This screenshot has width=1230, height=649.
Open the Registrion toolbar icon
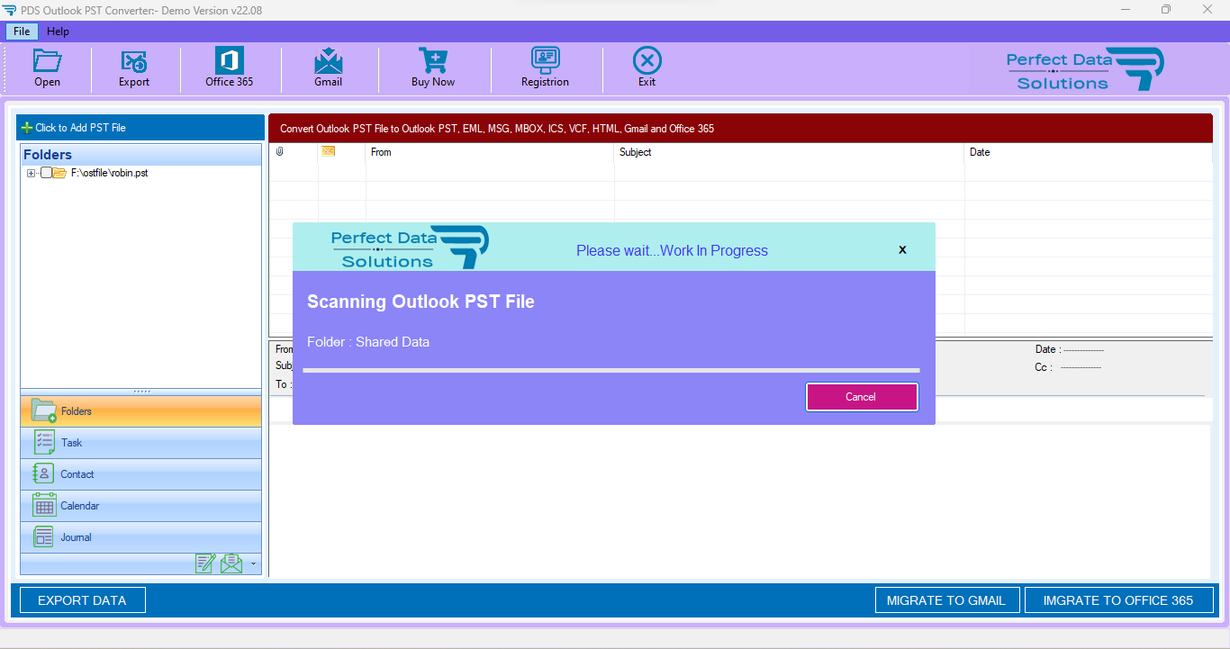click(545, 60)
